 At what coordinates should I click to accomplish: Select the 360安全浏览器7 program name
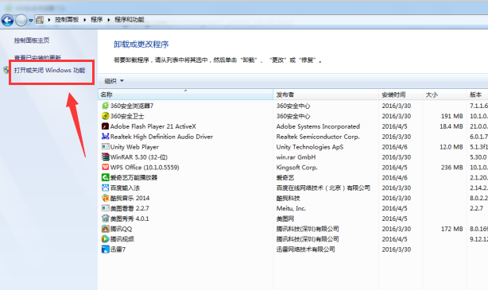[x=132, y=106]
